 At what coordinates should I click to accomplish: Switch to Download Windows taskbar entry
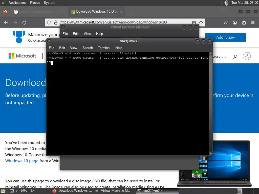pos(72,191)
